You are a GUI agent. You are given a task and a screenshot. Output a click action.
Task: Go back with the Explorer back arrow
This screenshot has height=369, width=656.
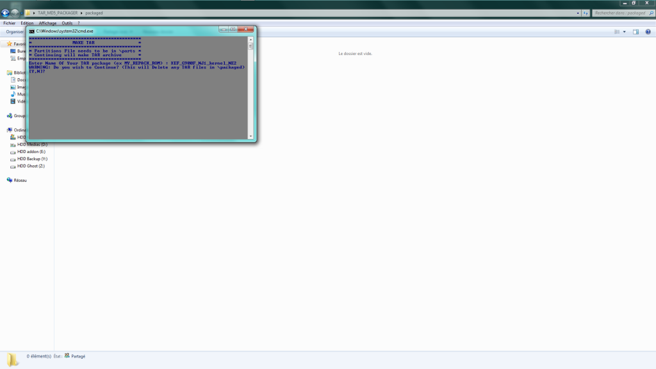(5, 13)
